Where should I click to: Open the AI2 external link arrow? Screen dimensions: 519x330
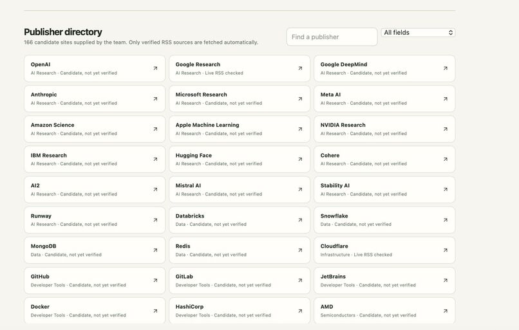(155, 190)
